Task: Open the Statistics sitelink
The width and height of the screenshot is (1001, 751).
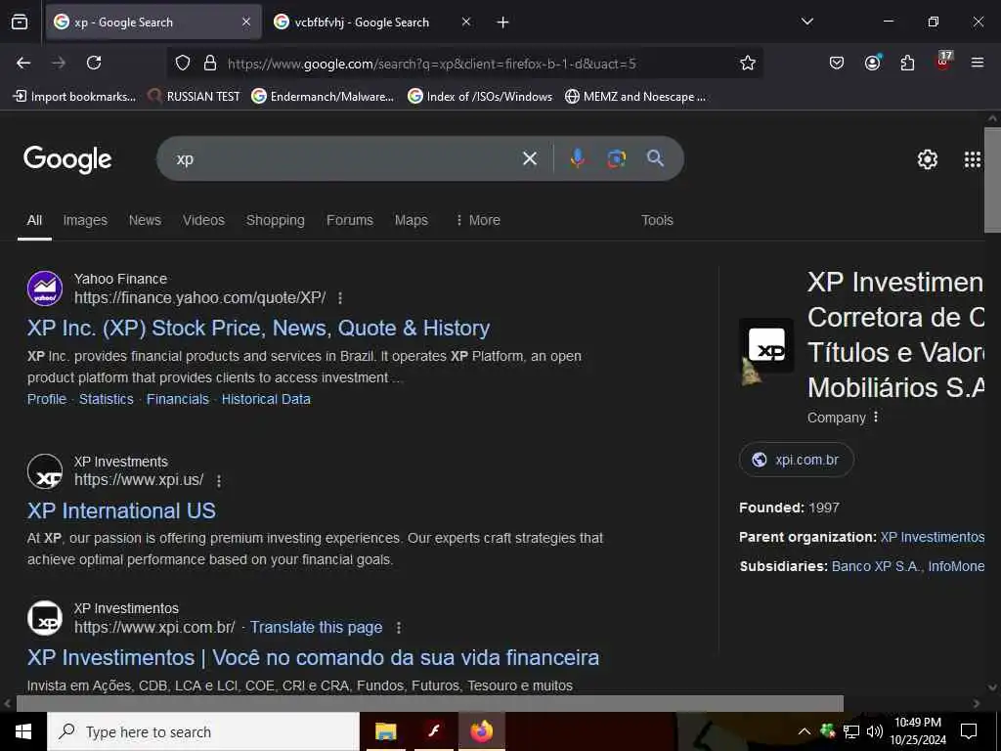Action: [x=106, y=399]
